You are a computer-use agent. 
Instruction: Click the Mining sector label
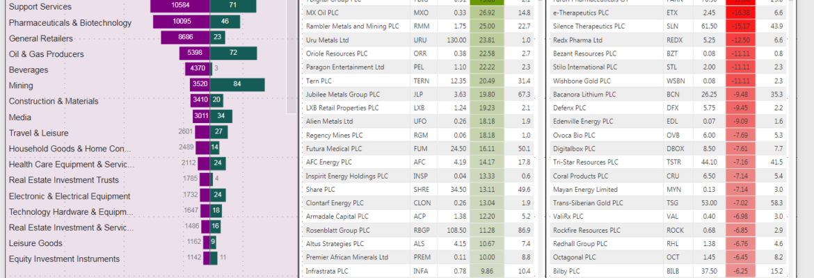[x=21, y=85]
